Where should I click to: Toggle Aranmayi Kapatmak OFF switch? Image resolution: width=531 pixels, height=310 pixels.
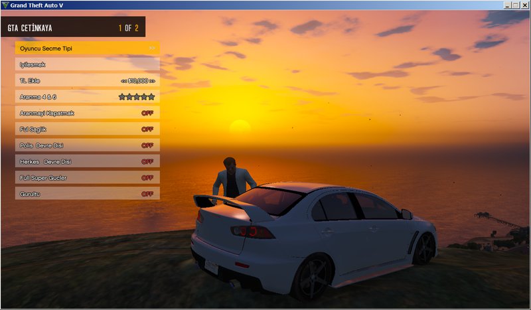tap(147, 113)
